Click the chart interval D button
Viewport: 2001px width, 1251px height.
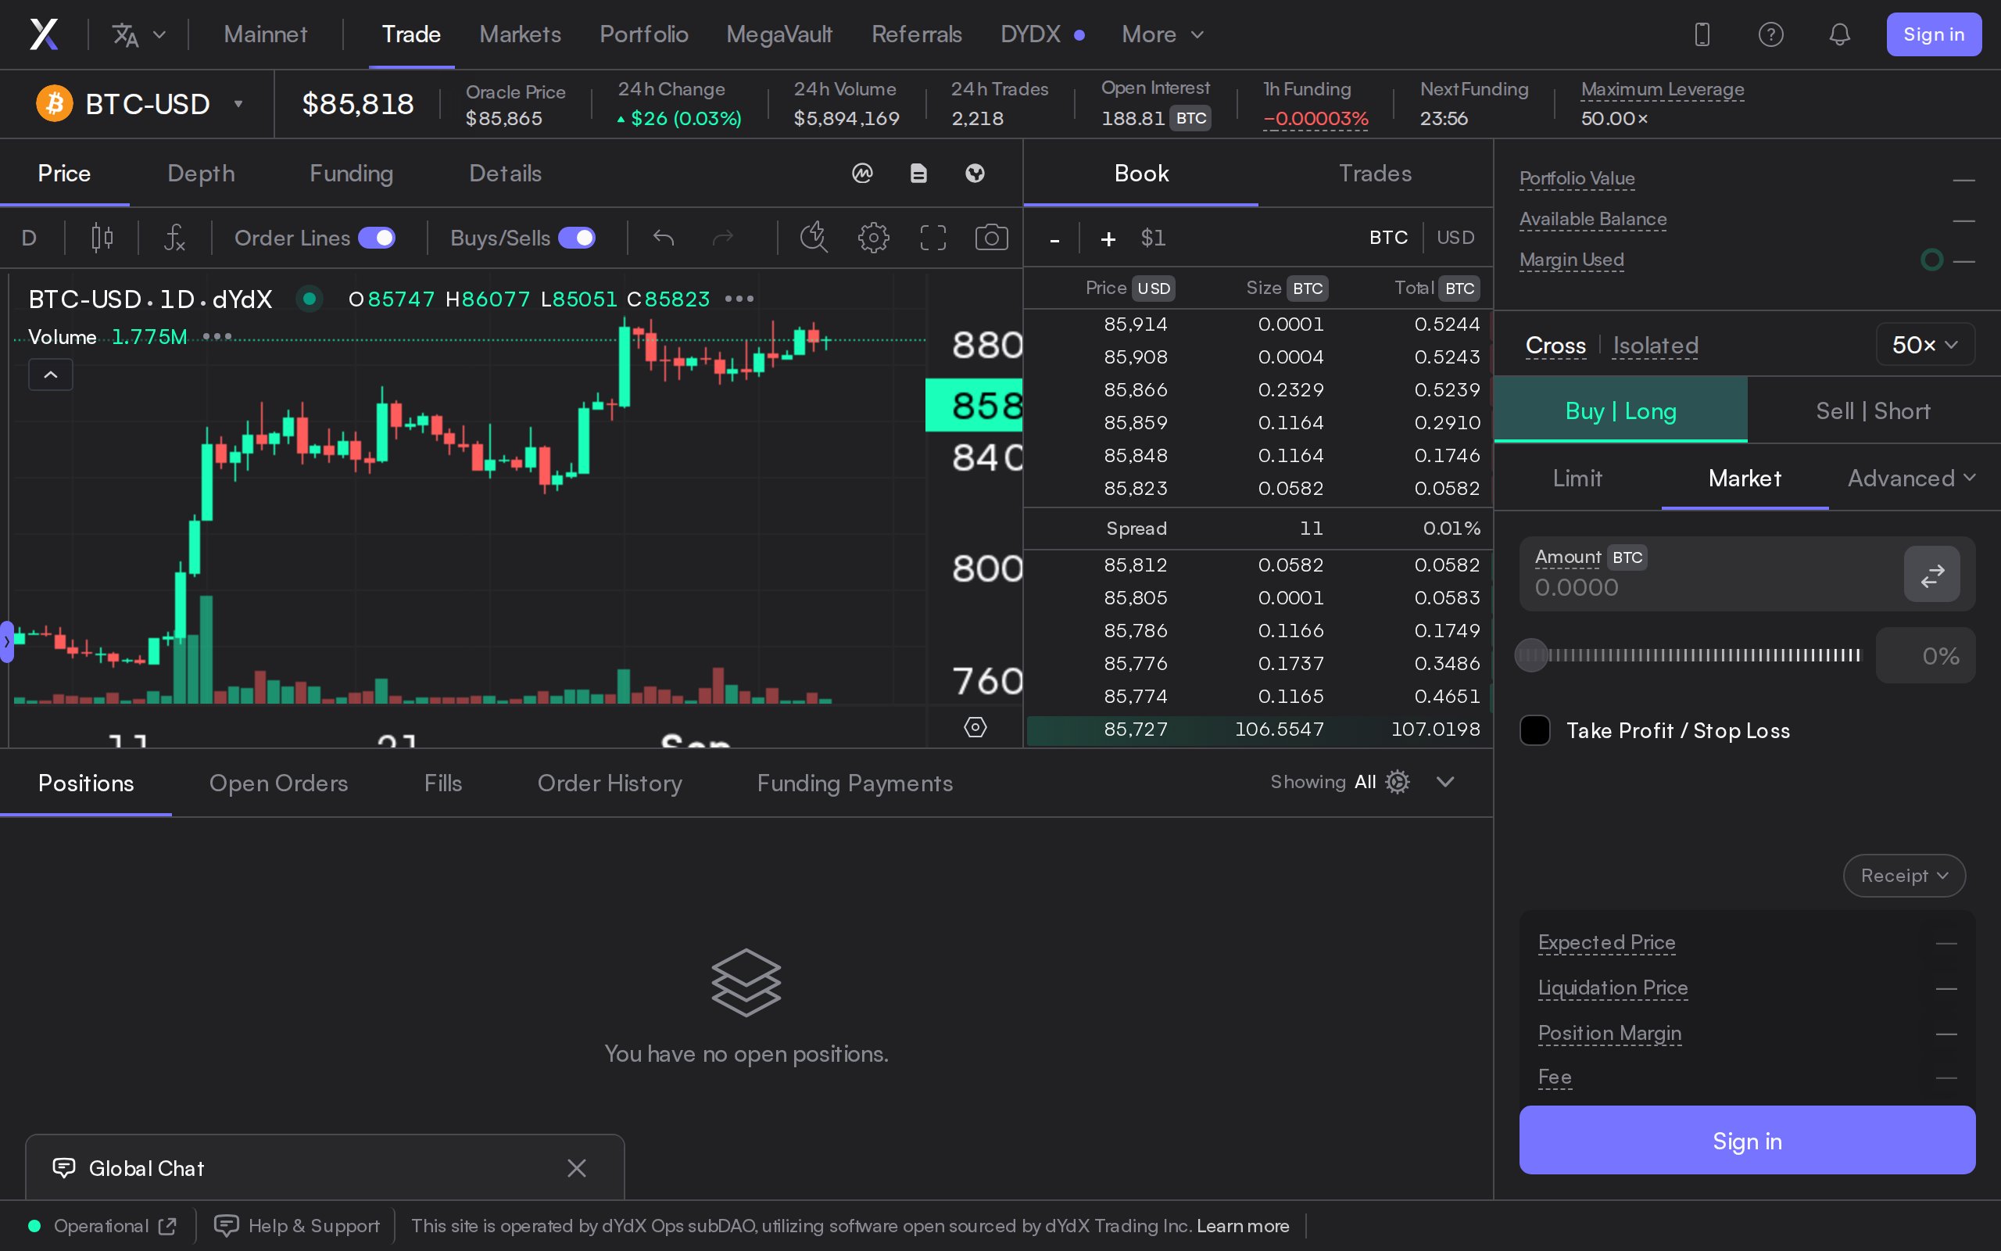coord(29,238)
